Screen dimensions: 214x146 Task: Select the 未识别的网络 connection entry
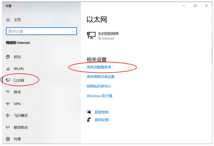coord(103,36)
